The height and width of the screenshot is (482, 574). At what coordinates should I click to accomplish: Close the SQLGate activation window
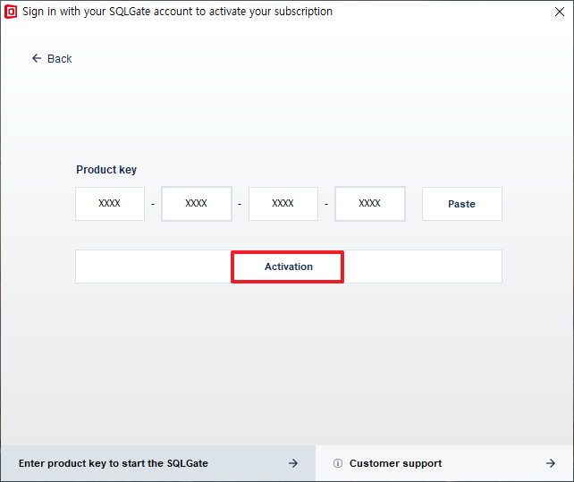click(x=560, y=12)
